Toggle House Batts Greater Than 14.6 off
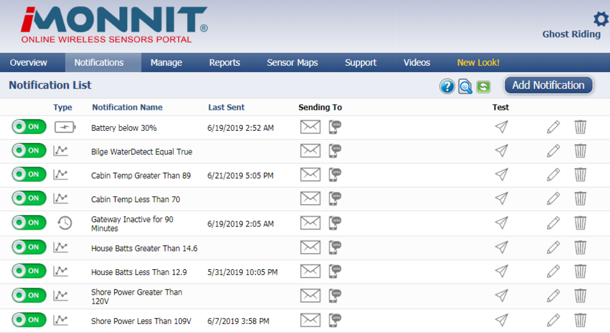The image size is (610, 333). pos(29,247)
